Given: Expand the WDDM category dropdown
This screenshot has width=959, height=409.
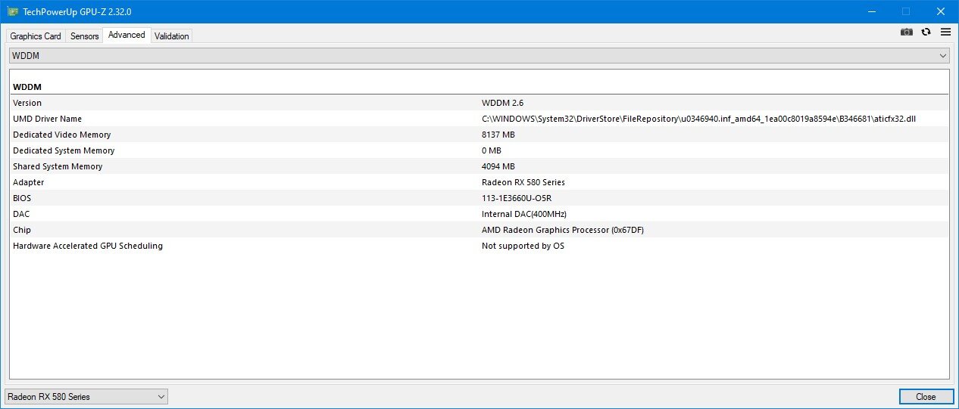Looking at the screenshot, I should pyautogui.click(x=479, y=56).
